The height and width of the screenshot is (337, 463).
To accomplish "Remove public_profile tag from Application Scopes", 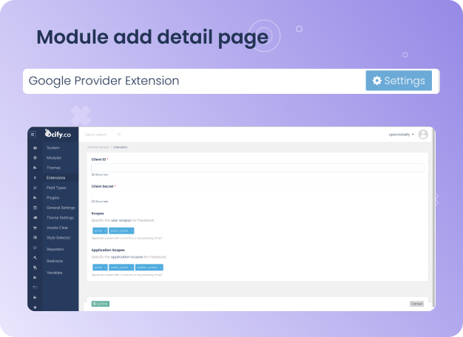I will (x=131, y=267).
